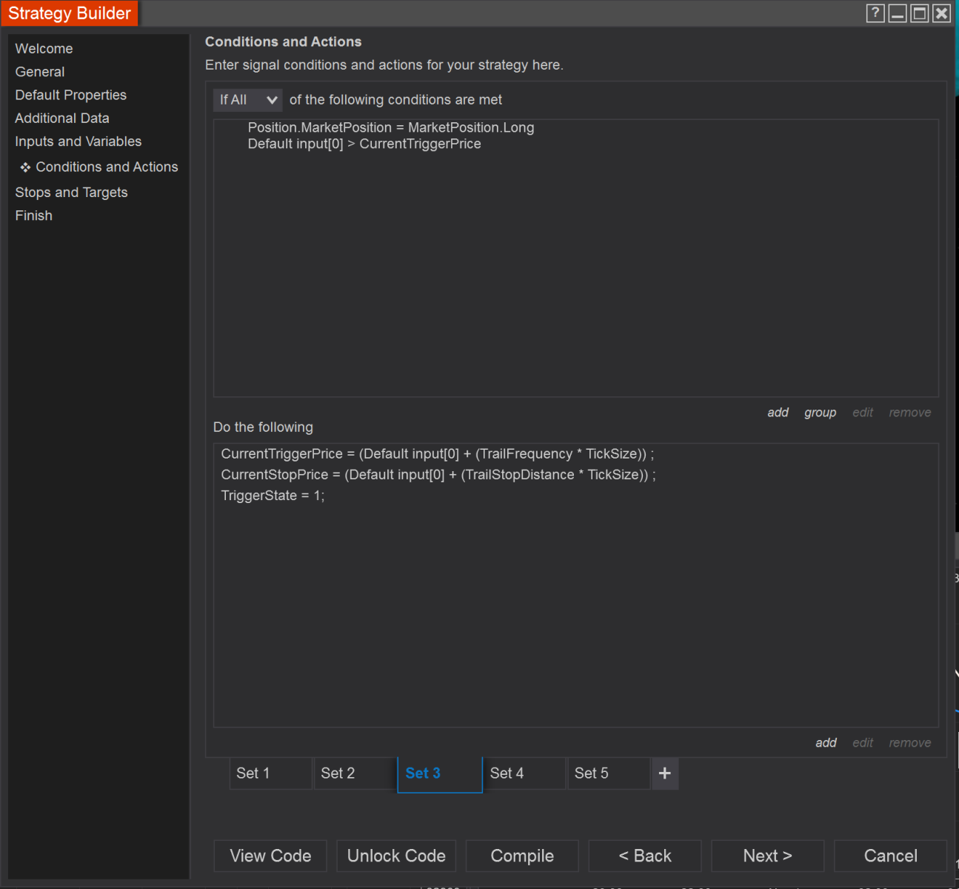Screen dimensions: 959x889
Task: Add a new condition via conditions add link
Action: point(778,413)
